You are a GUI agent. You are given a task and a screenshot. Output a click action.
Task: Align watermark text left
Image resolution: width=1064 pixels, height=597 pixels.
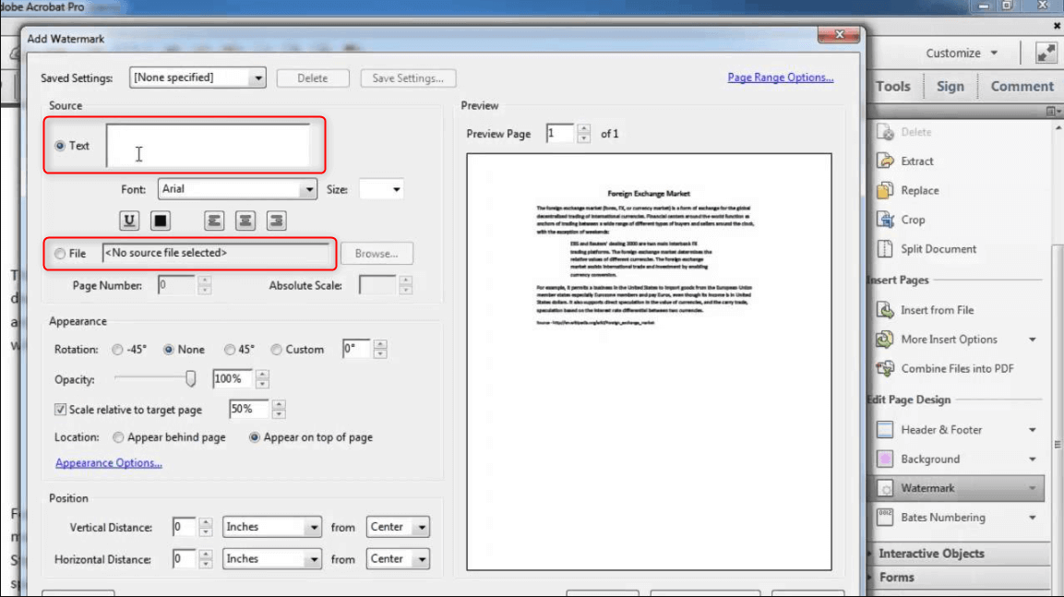214,221
